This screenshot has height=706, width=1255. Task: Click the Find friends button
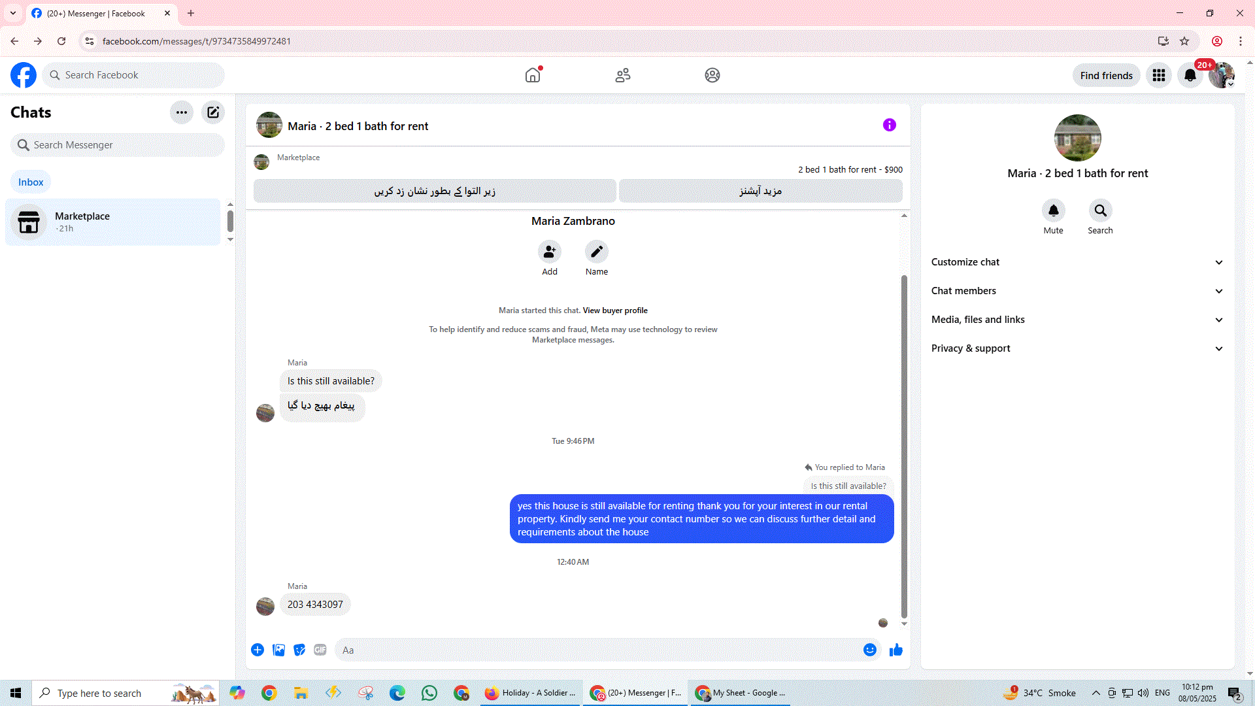point(1107,76)
